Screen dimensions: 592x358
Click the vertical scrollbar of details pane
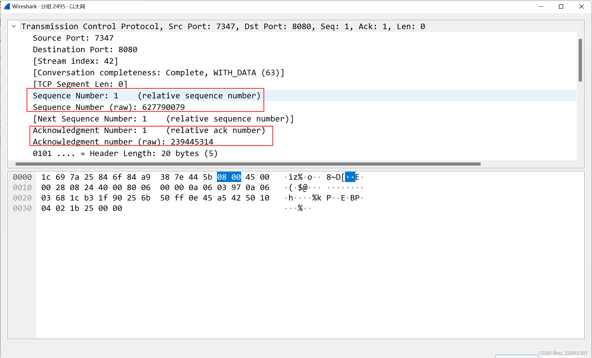click(x=580, y=60)
